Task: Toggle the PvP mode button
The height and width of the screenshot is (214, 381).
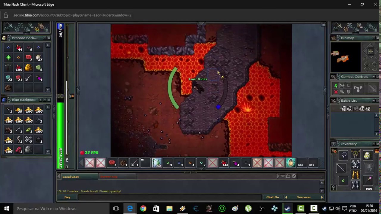Action: click(358, 88)
